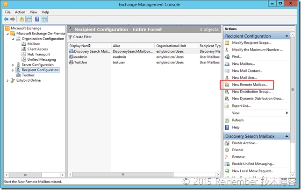Click the results list horizontal scrollbar thumb
Image resolution: width=301 pixels, height=190 pixels.
pyautogui.click(x=123, y=175)
